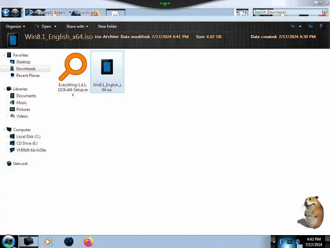Click the Downloads icon in Favorites

(12, 68)
